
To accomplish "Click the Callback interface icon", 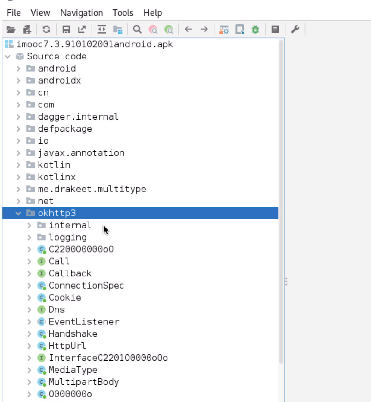I will tap(41, 273).
